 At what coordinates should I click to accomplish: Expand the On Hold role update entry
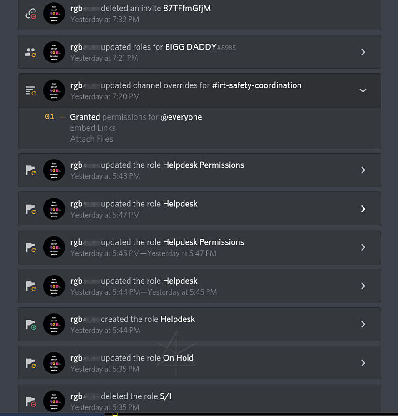coord(363,363)
